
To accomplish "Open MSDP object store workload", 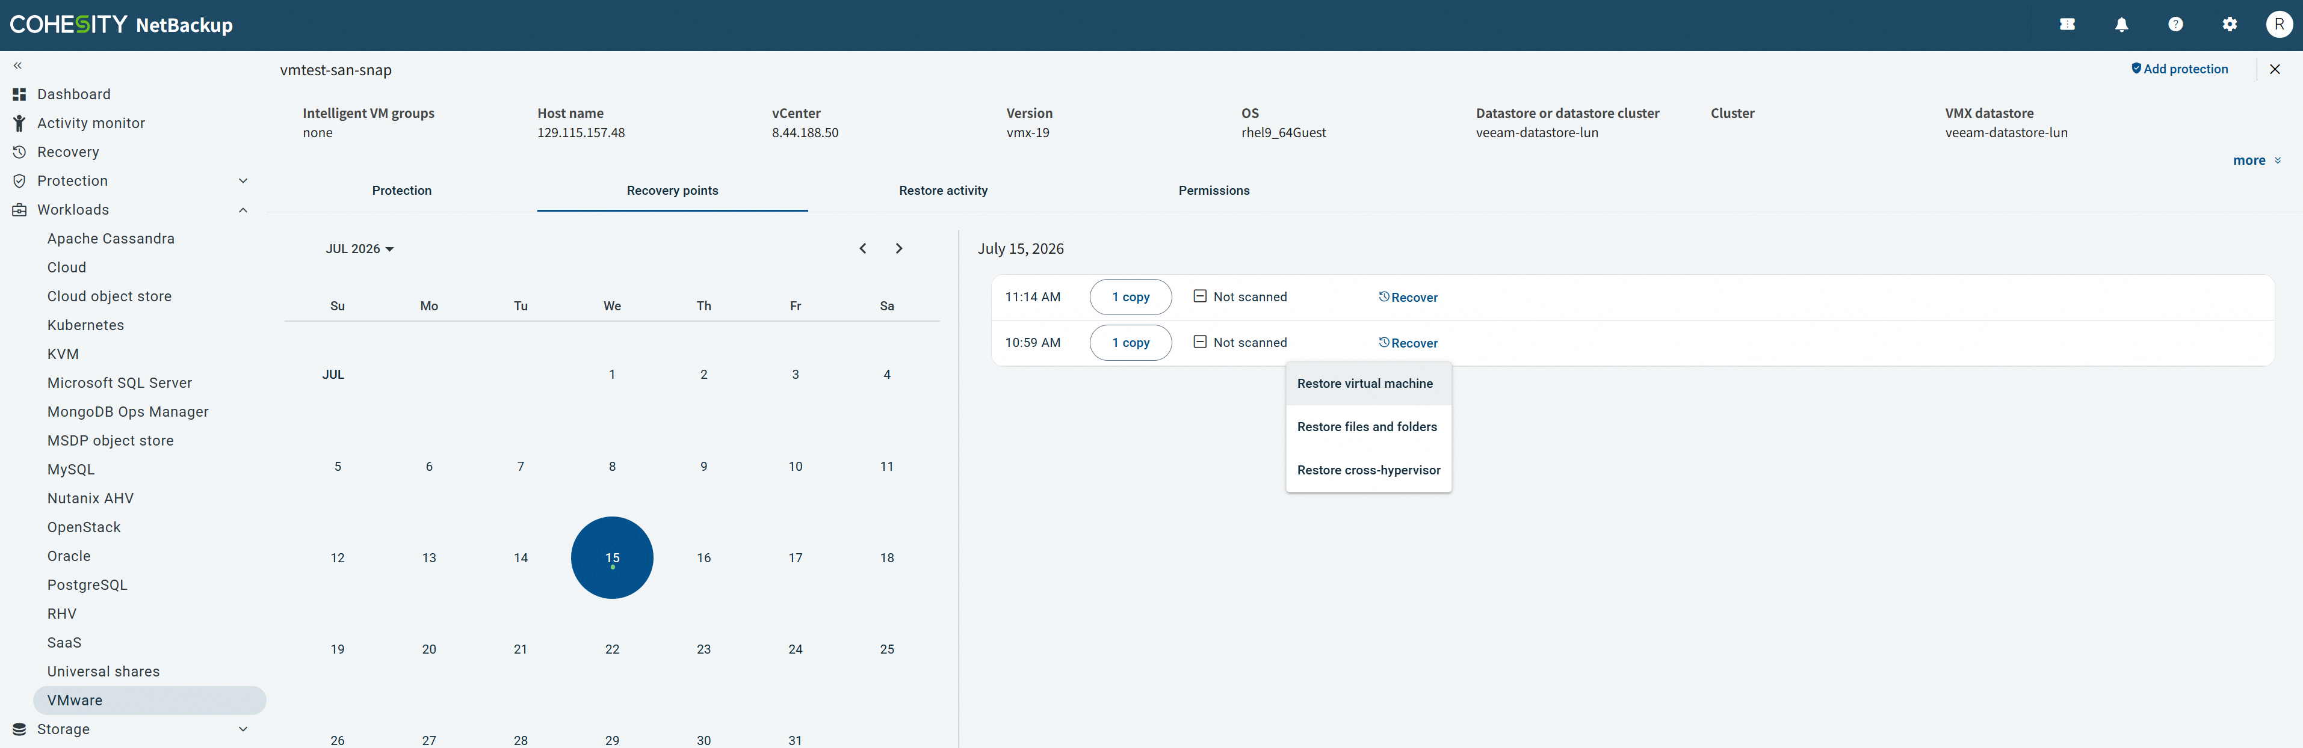I will (111, 441).
